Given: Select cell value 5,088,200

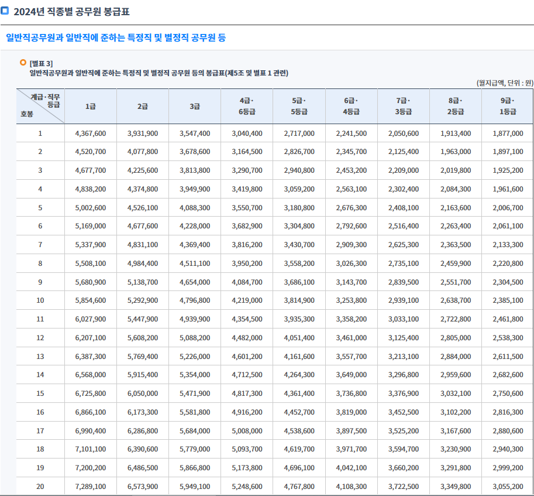Looking at the screenshot, I should pyautogui.click(x=195, y=338).
